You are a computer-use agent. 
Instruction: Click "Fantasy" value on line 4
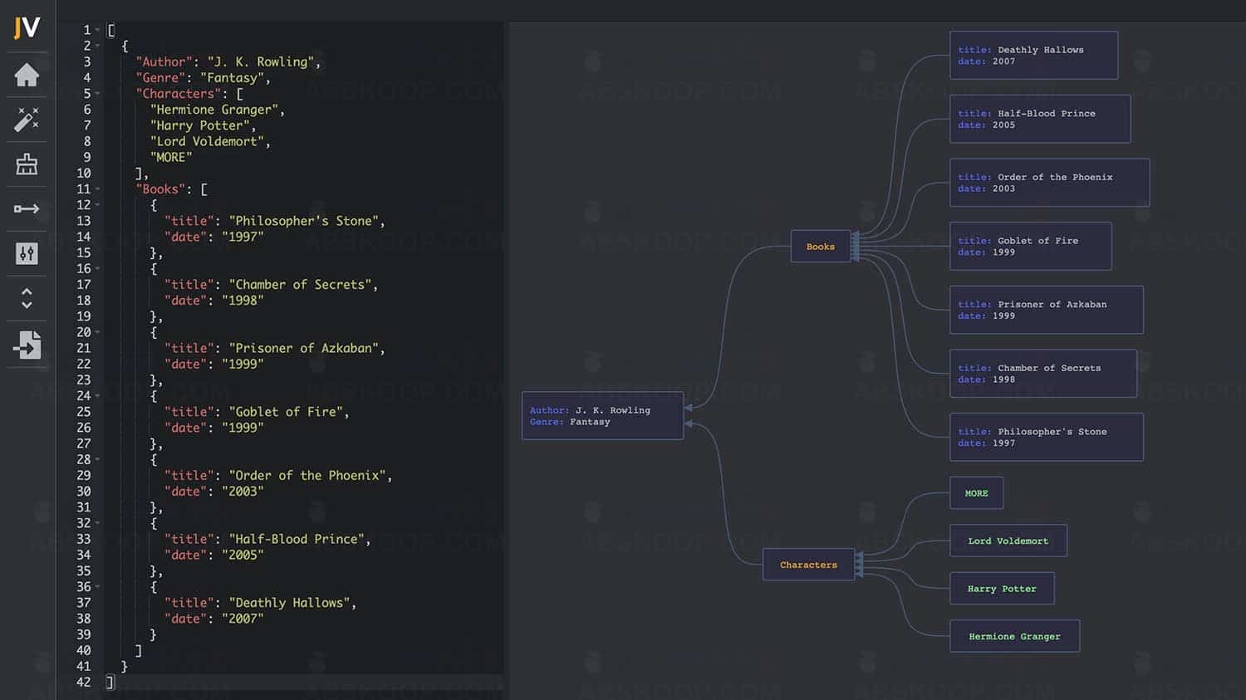[x=232, y=78]
